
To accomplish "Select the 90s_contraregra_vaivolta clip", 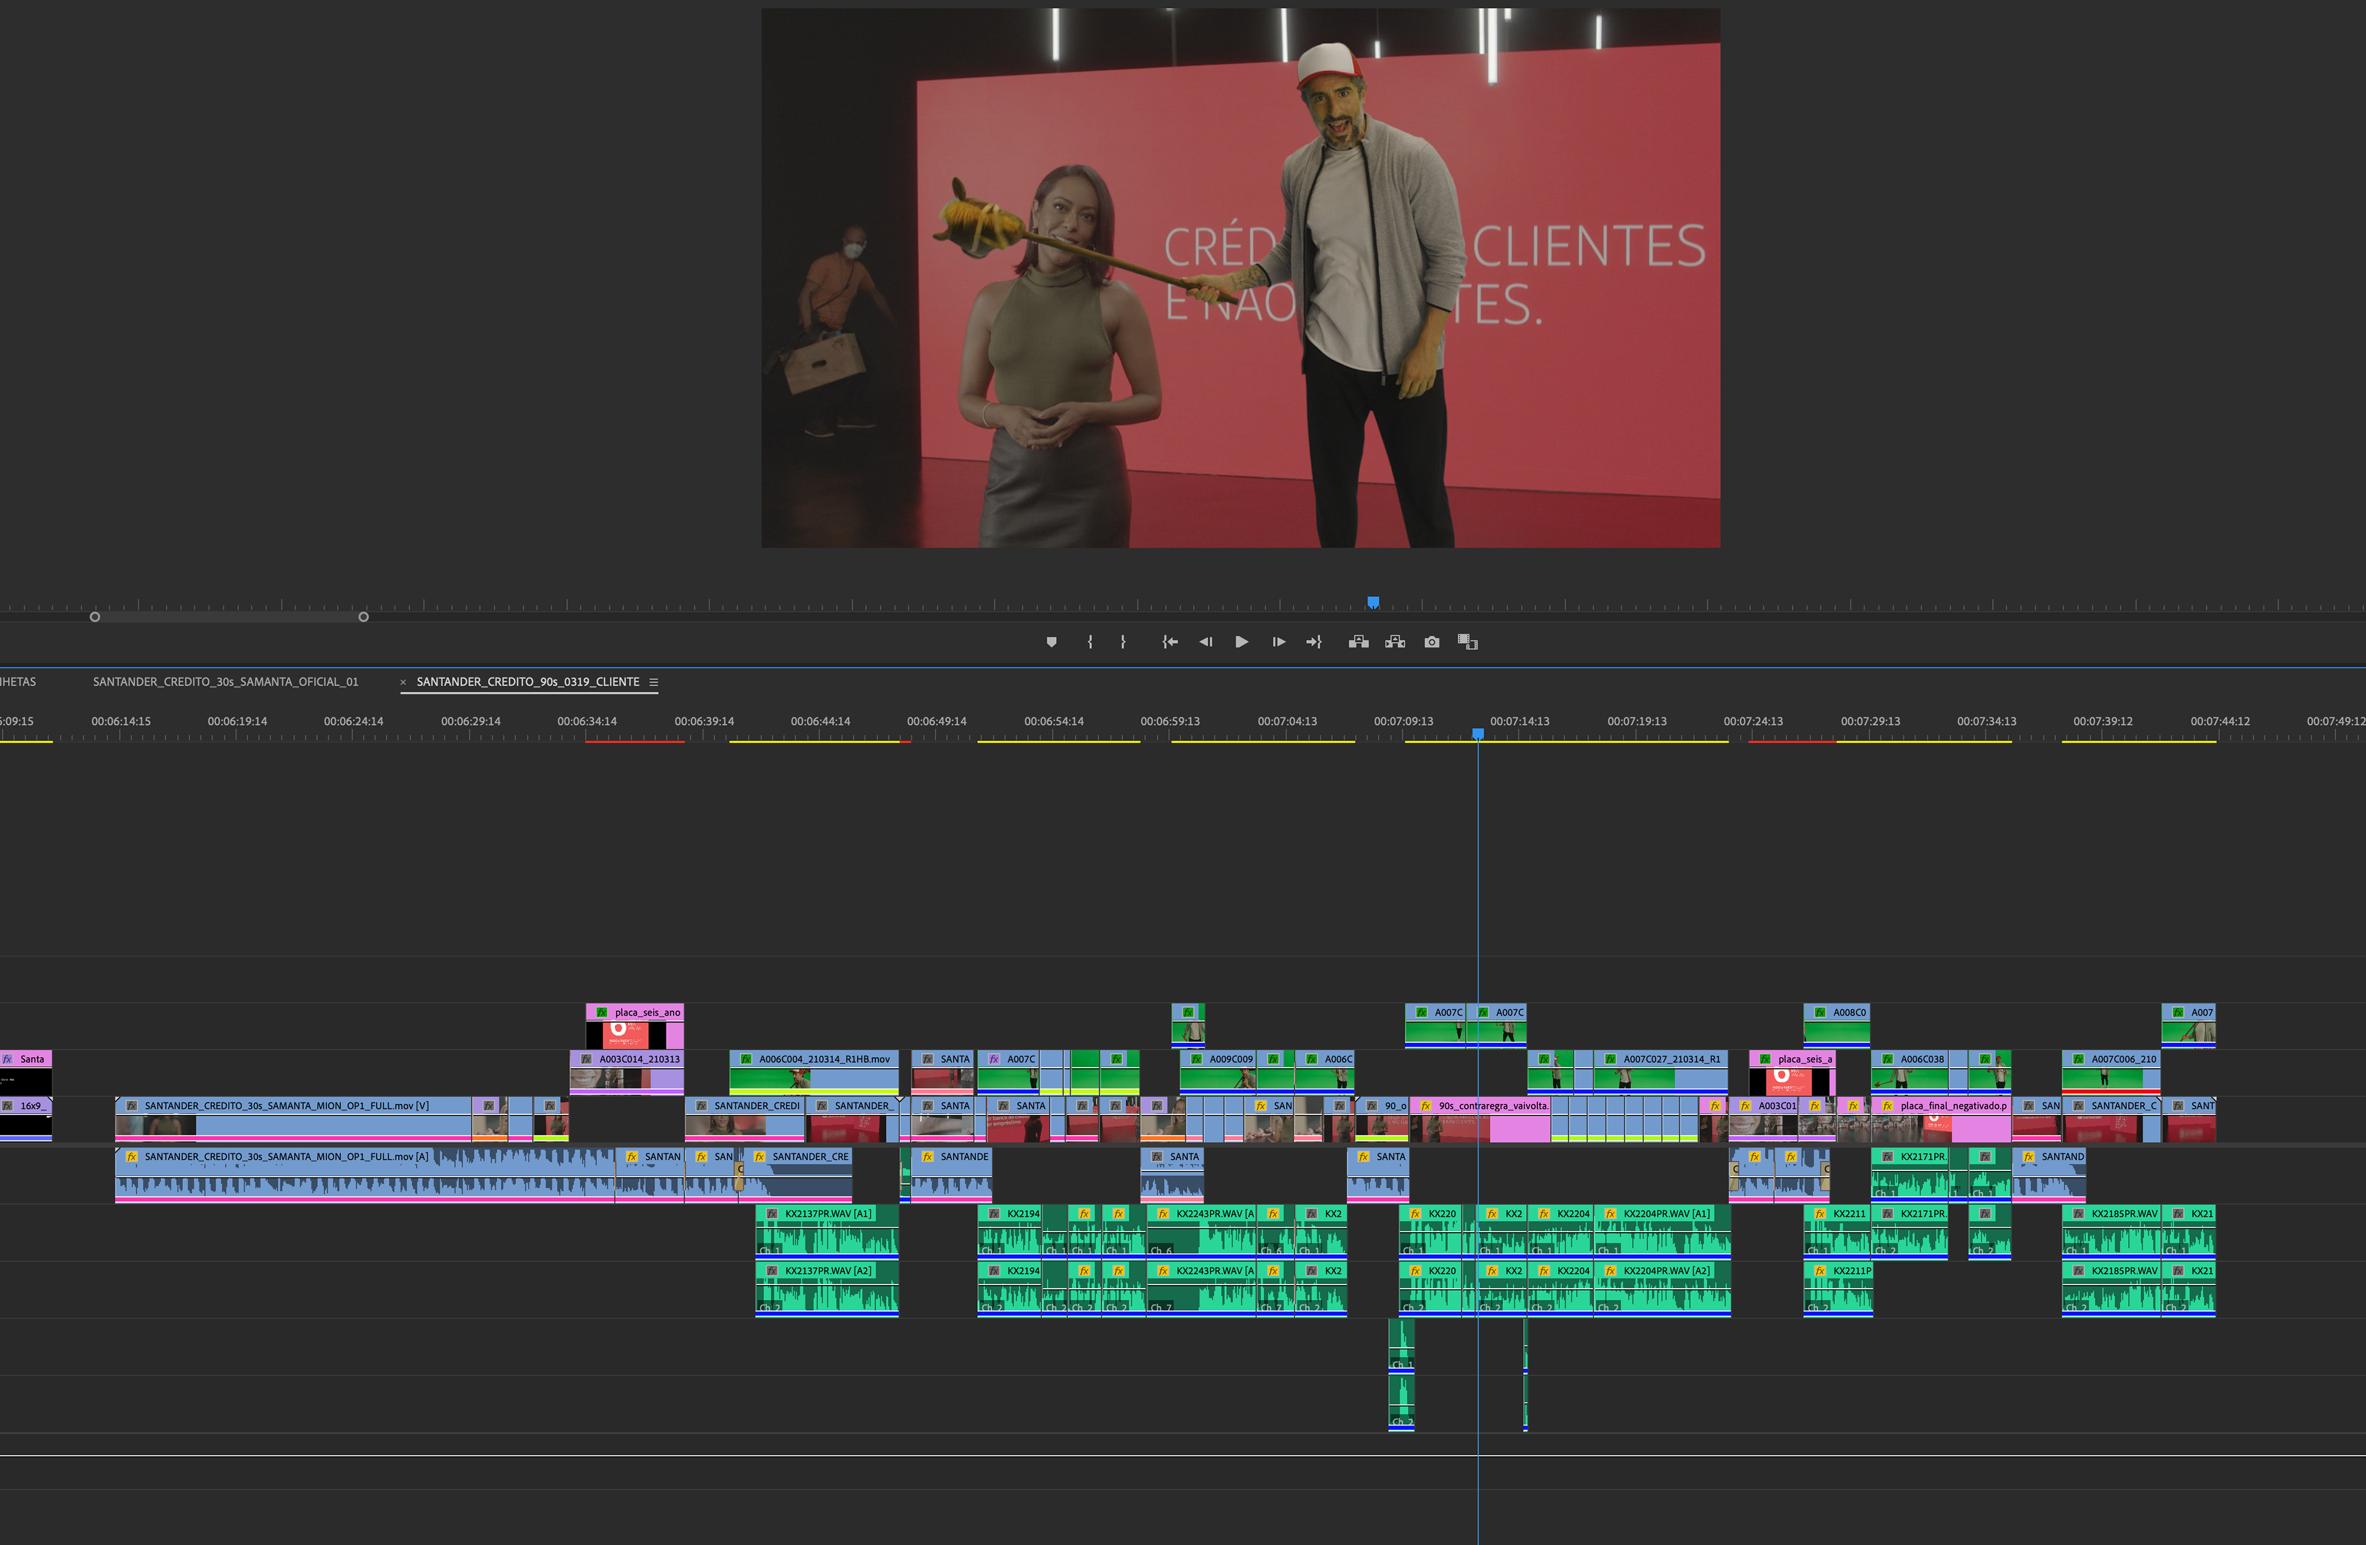I will click(x=1479, y=1119).
